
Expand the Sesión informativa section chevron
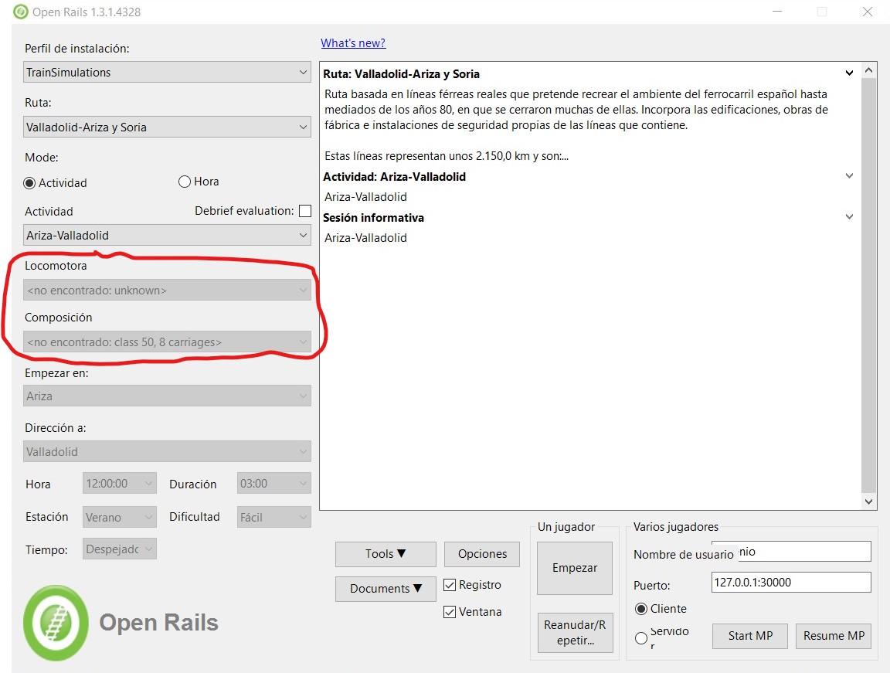coord(849,217)
